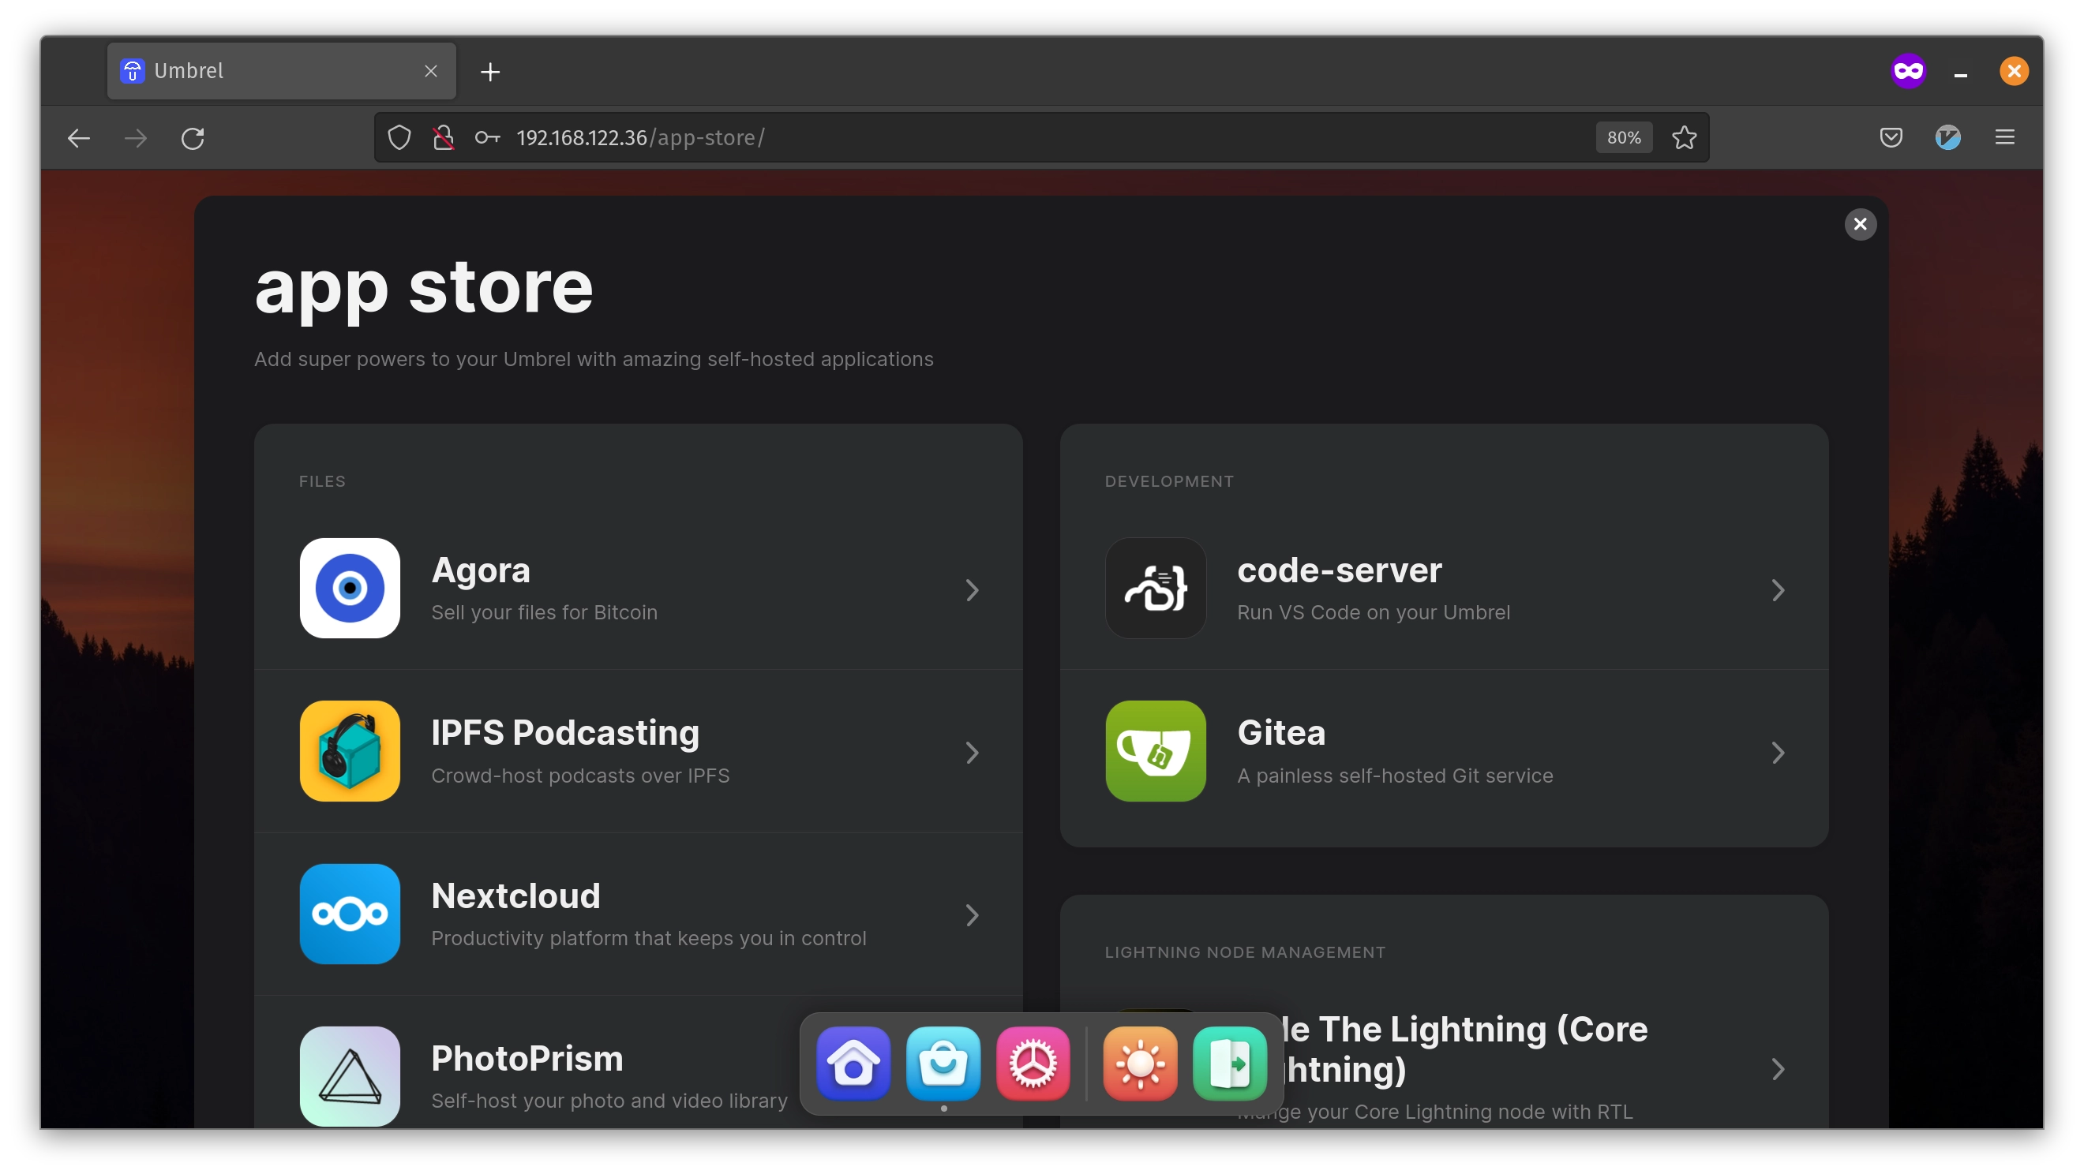Image resolution: width=2084 pixels, height=1174 pixels.
Task: Open the Agora app title
Action: (482, 571)
